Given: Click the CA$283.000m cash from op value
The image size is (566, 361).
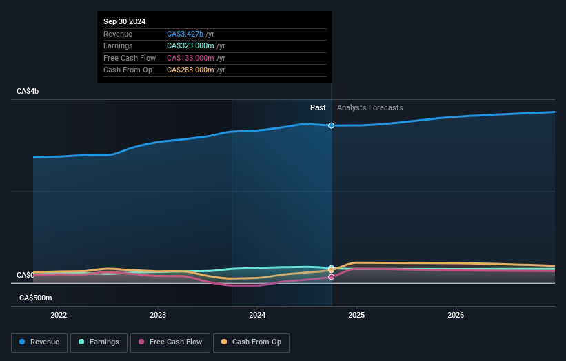Looking at the screenshot, I should coord(190,70).
